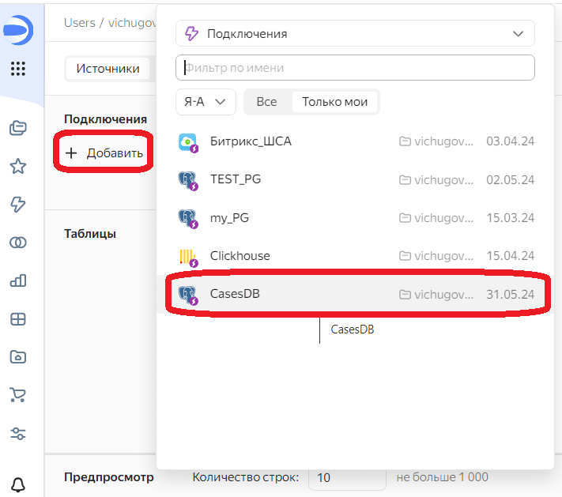Viewport: 562px width, 497px height.
Task: Open Charts bar graph icon in sidebar
Action: [18, 281]
